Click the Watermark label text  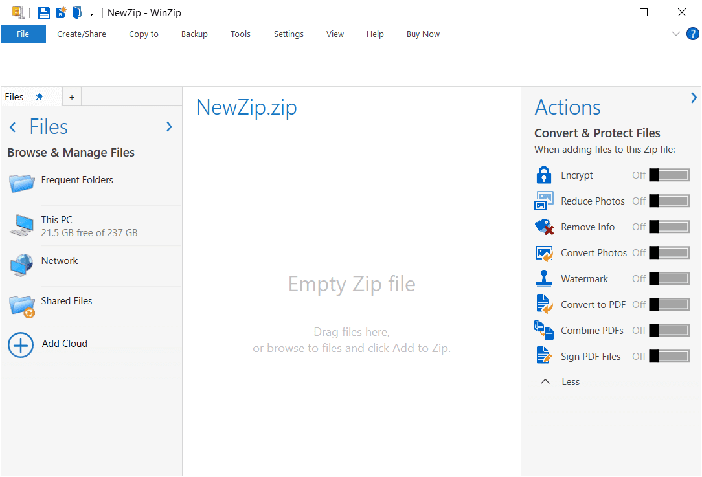pyautogui.click(x=584, y=279)
